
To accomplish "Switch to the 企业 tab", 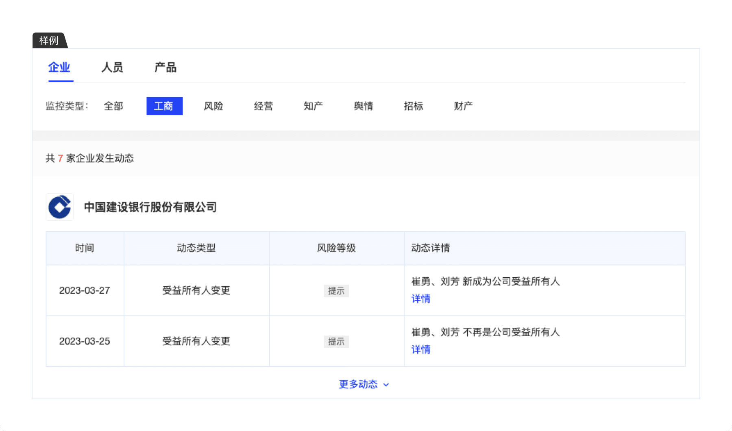I will (x=59, y=67).
